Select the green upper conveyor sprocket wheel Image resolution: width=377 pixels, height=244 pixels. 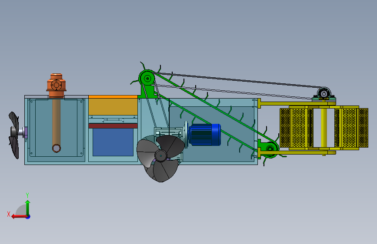[147, 78]
